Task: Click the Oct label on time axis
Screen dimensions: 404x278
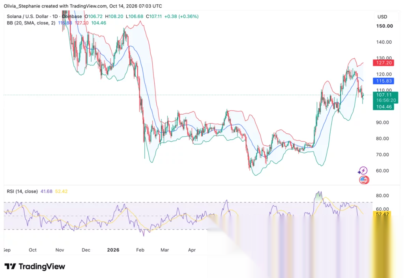Action: (32, 250)
